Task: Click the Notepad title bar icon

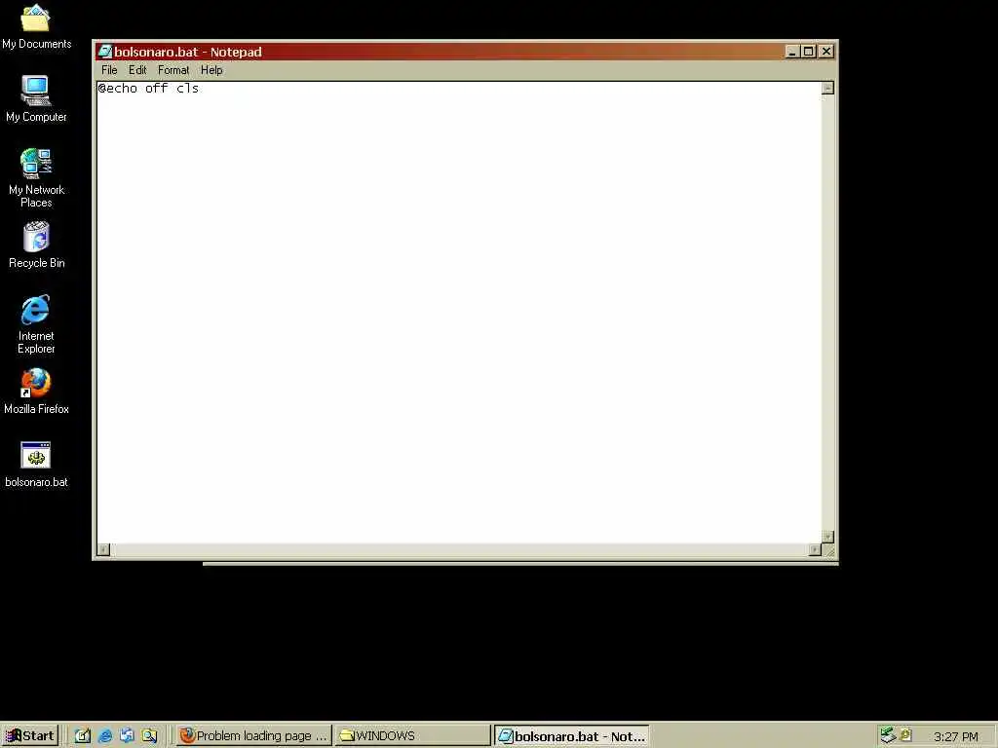Action: (104, 52)
